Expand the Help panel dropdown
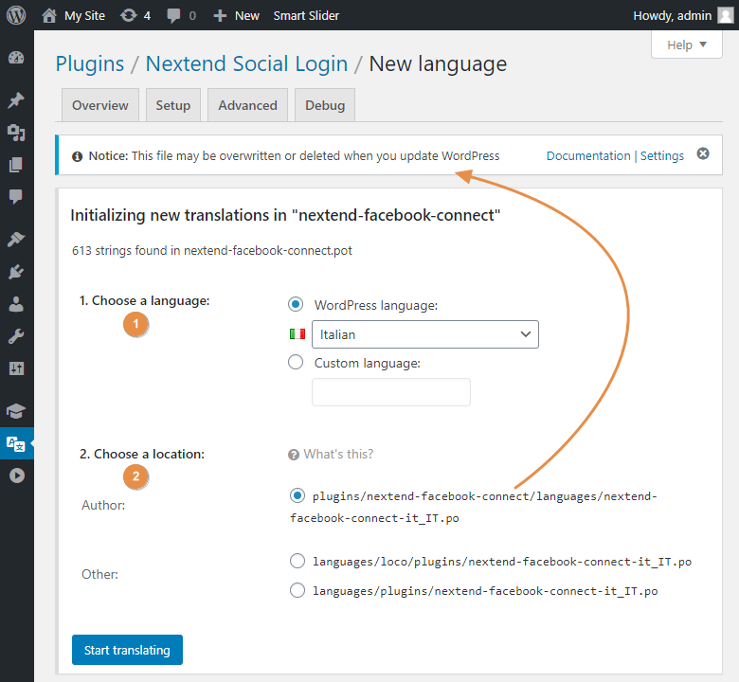Image resolution: width=739 pixels, height=682 pixels. coord(687,45)
